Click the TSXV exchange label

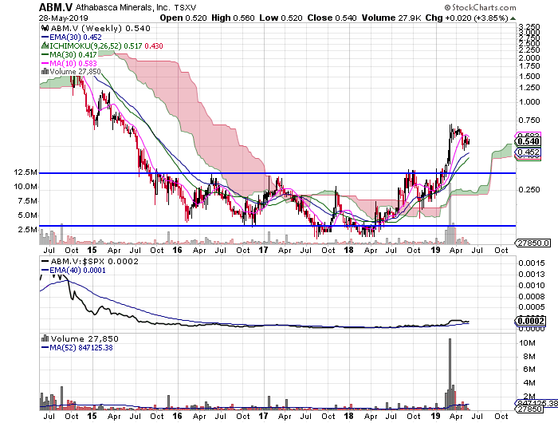pyautogui.click(x=185, y=7)
